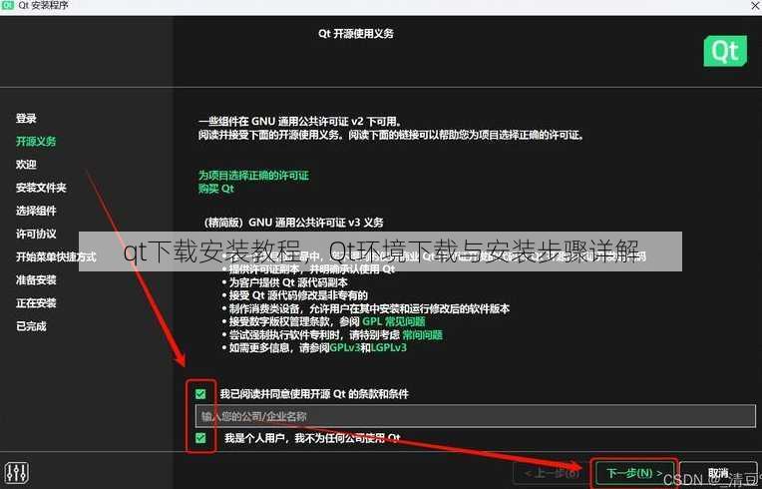
Task: Open the 购买 Qt link
Action: click(215, 189)
